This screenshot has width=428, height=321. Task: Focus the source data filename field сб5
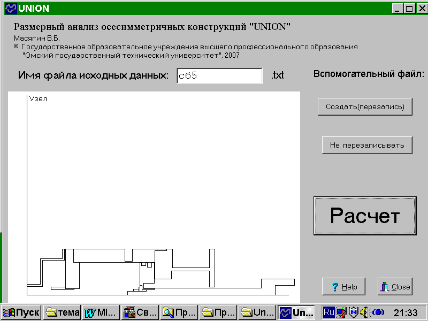pyautogui.click(x=219, y=75)
